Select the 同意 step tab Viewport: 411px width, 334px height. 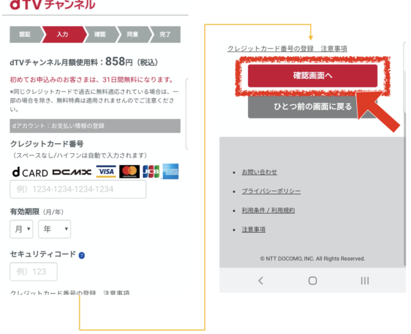point(133,34)
